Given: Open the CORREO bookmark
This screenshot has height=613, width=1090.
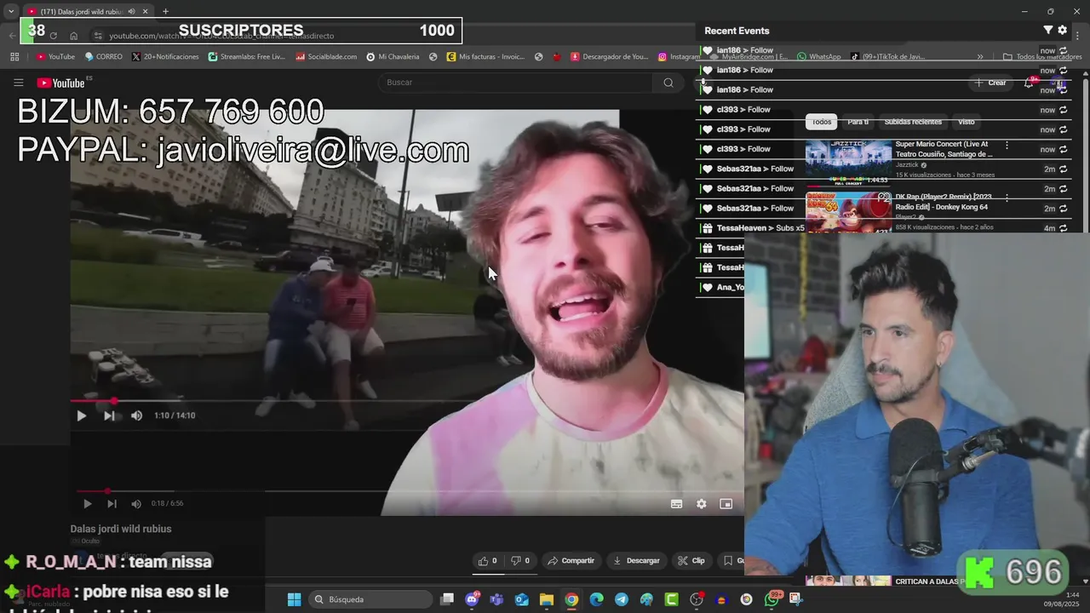Looking at the screenshot, I should coord(104,57).
